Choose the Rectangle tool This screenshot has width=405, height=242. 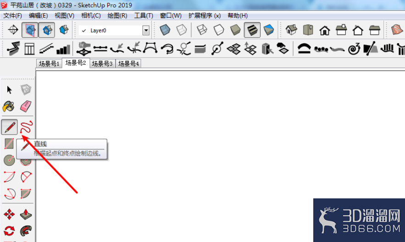point(9,143)
